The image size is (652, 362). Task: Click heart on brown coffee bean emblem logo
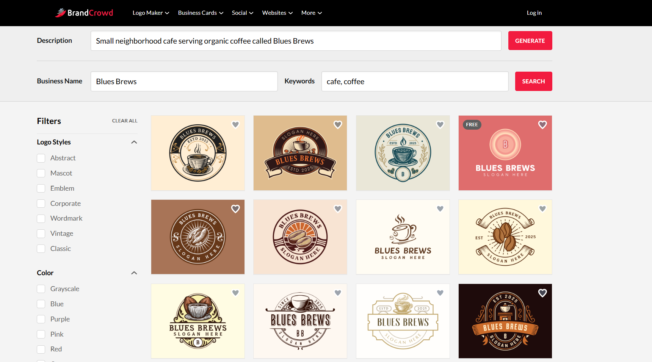point(235,209)
